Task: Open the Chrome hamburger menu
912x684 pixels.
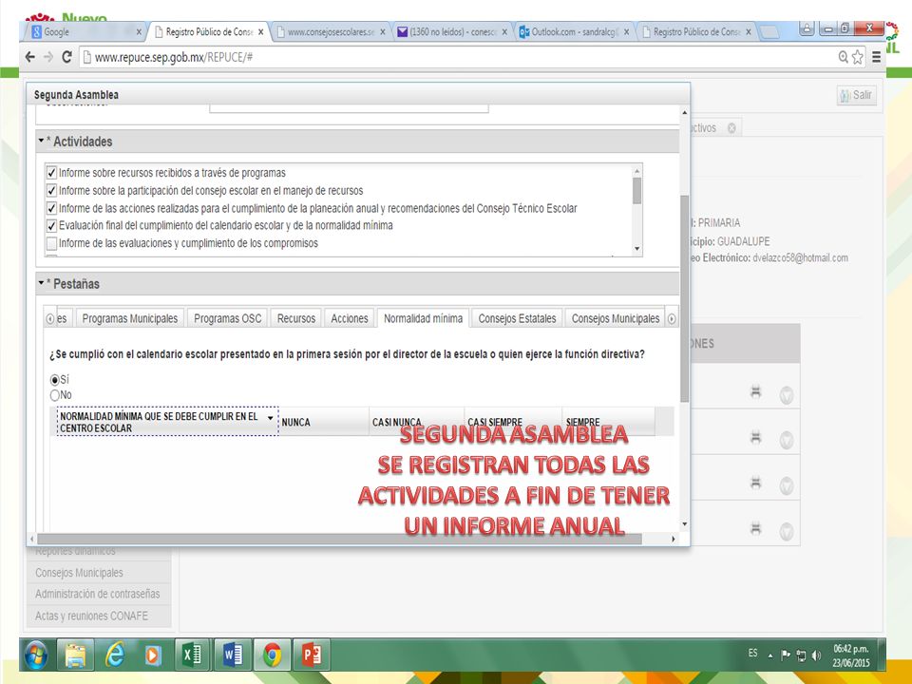Action: tap(876, 57)
